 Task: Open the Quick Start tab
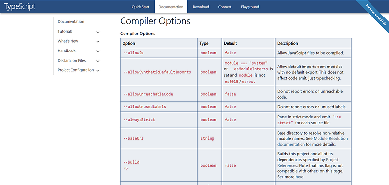(141, 7)
